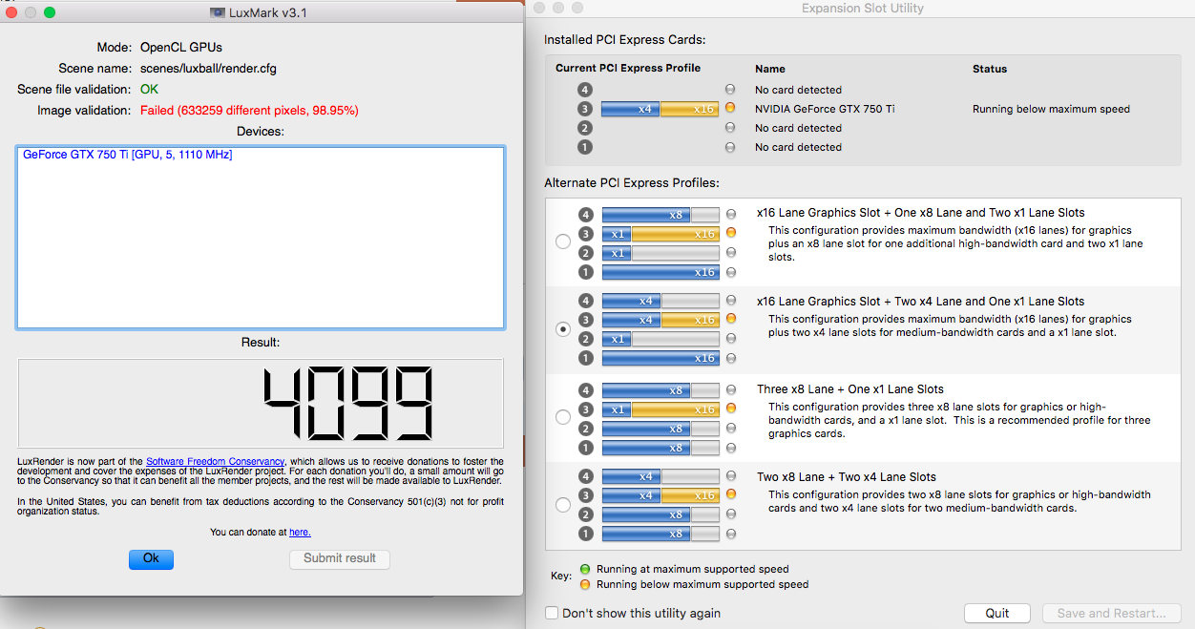
Task: Click the green indicator in the Key legend
Action: (x=585, y=569)
